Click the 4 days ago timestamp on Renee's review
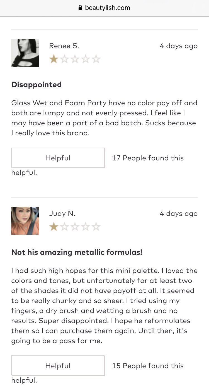Screen dimensions: 209x386 coord(179,46)
